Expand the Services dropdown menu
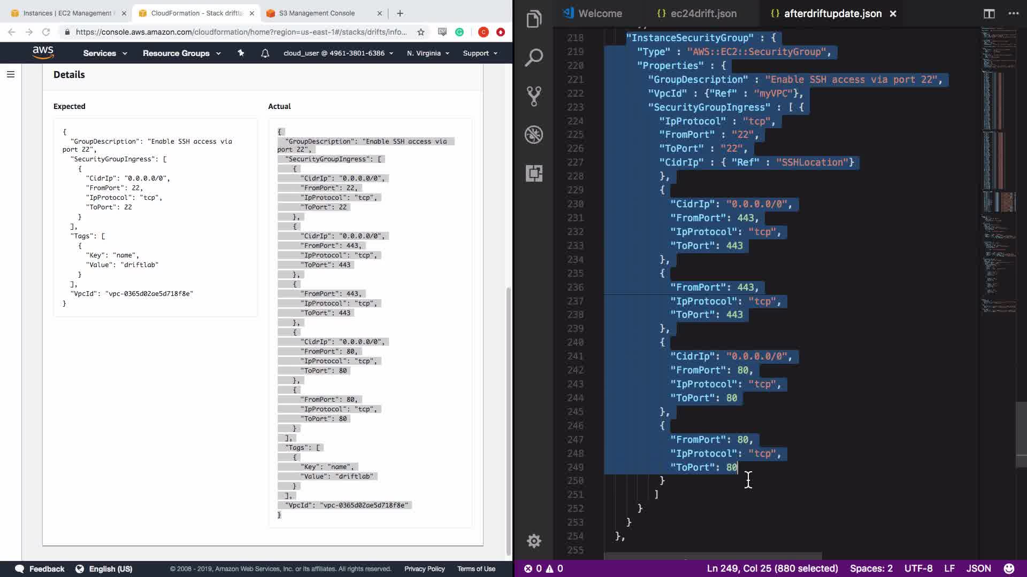The image size is (1027, 577). coord(105,53)
